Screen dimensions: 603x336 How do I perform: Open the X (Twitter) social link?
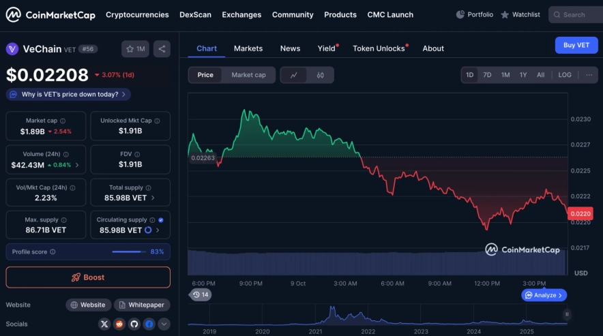(x=104, y=324)
